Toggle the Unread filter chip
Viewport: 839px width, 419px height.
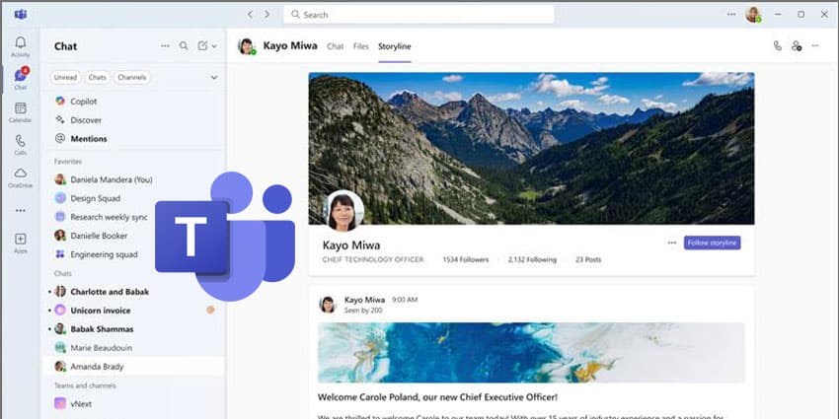click(x=65, y=78)
